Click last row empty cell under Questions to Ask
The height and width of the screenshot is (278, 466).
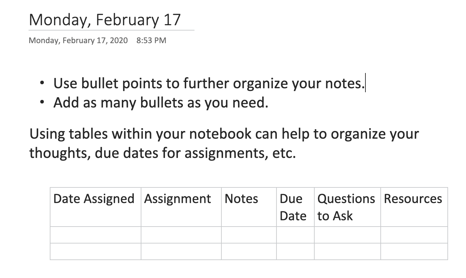click(348, 251)
